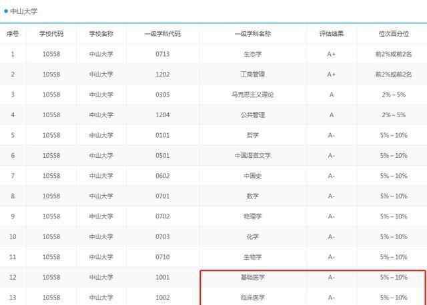Screen dimensions: 427x305
Task: Click school code 10558 in the 哲学 row
Action: pyautogui.click(x=51, y=135)
